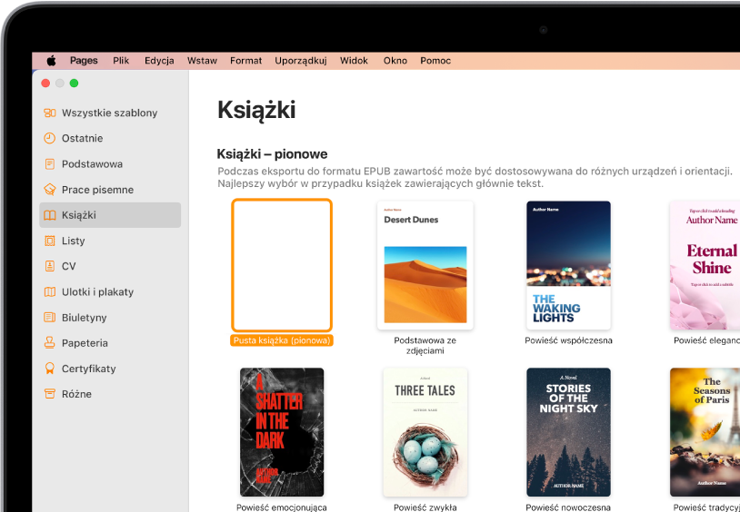Open the Apple menu logo
The width and height of the screenshot is (740, 512).
pyautogui.click(x=51, y=60)
